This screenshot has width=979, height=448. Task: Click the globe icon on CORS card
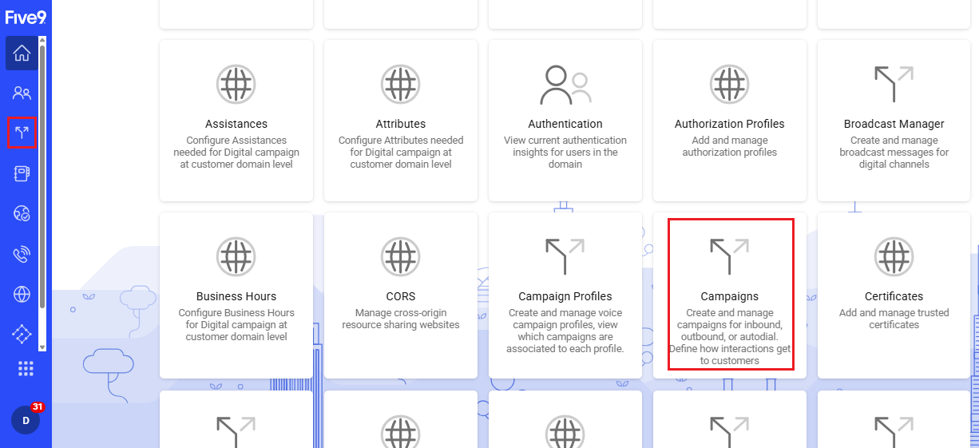point(400,256)
